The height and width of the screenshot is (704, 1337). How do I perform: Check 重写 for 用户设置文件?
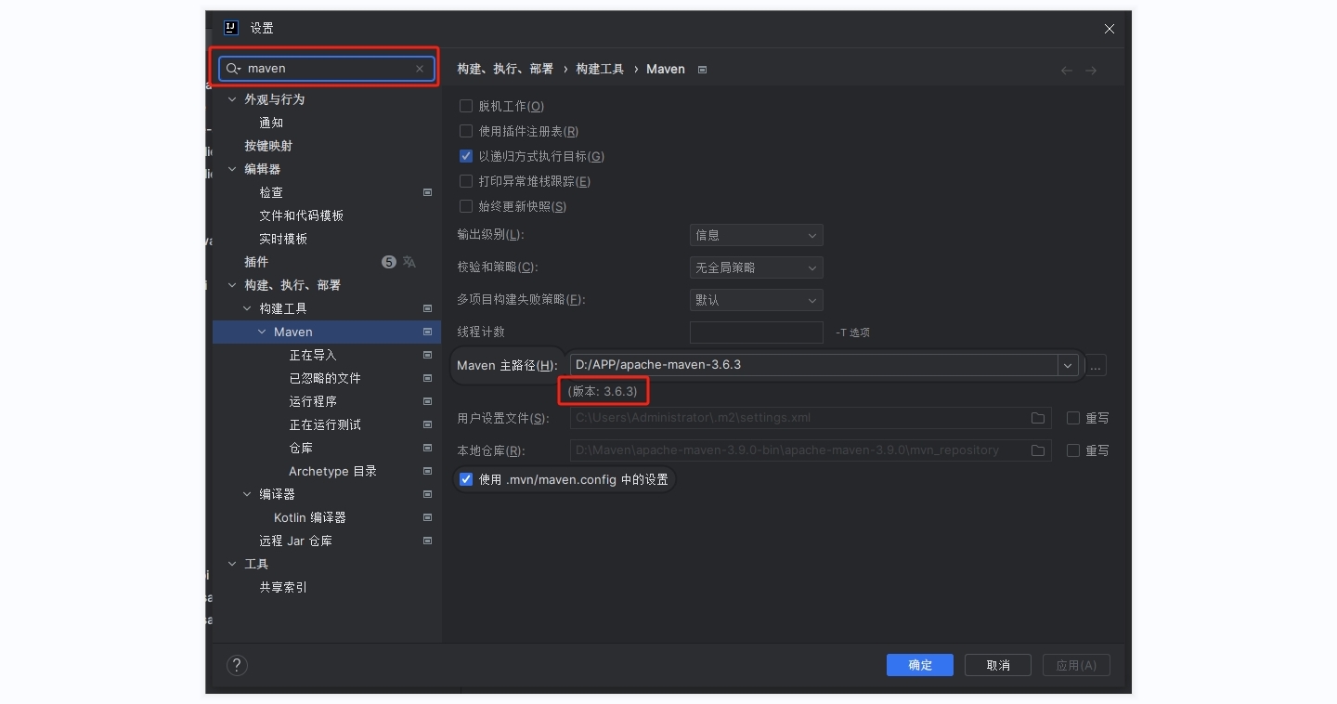coord(1073,419)
